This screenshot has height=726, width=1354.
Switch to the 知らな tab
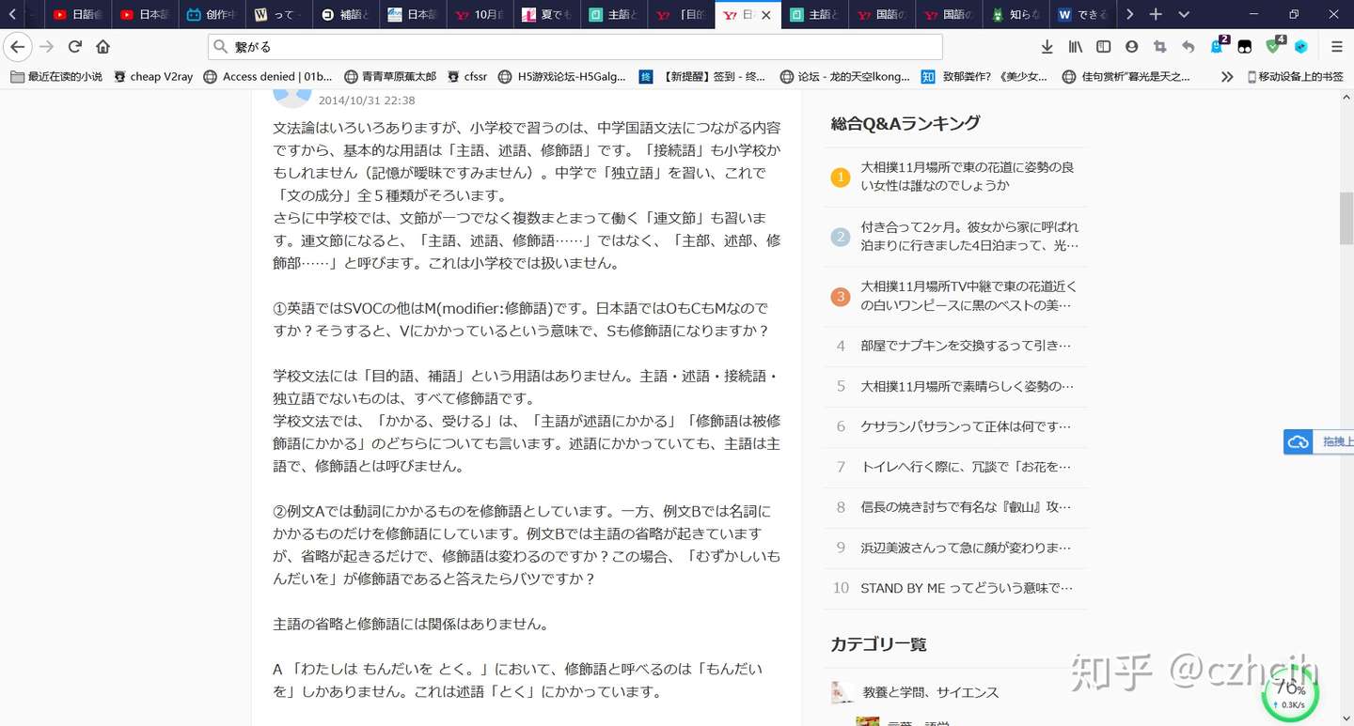pos(1016,15)
